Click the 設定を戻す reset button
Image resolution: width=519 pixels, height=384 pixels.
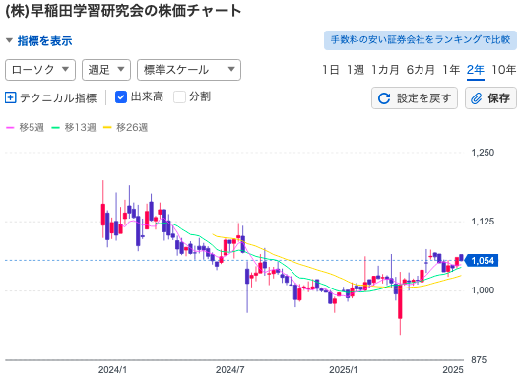pos(415,98)
